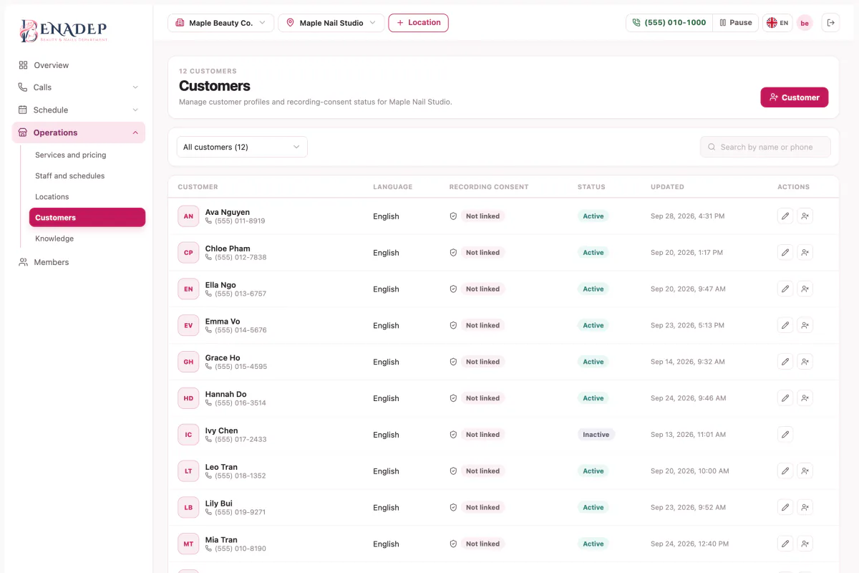The image size is (859, 573).
Task: Collapse the Operations sidebar section
Action: 79,133
